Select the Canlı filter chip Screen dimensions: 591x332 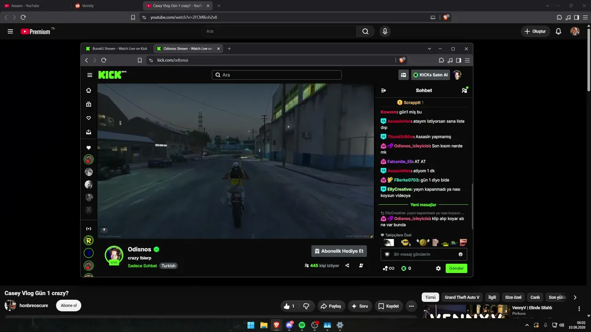535,297
